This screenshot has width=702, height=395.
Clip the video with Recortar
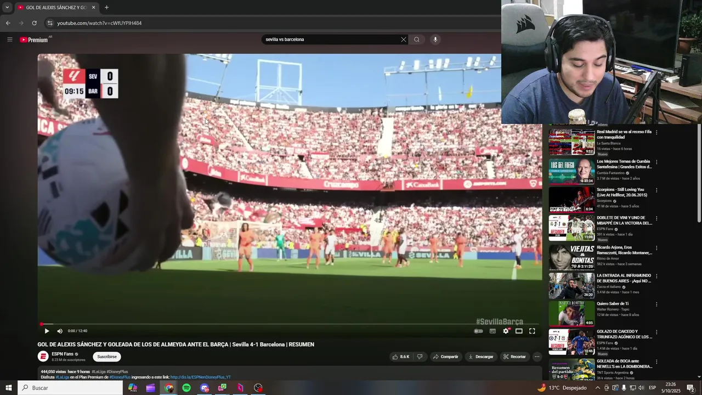515,357
